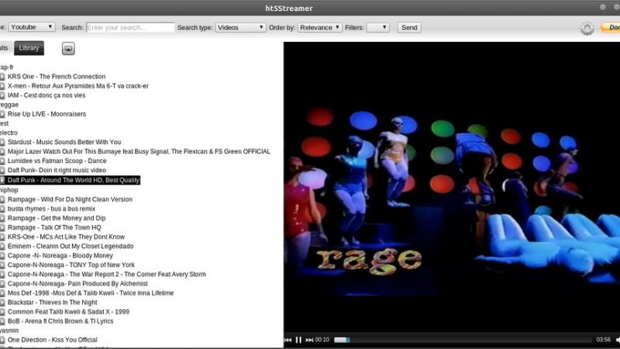Open settings via the gear icon
Image resolution: width=620 pixels, height=349 pixels.
[x=587, y=28]
